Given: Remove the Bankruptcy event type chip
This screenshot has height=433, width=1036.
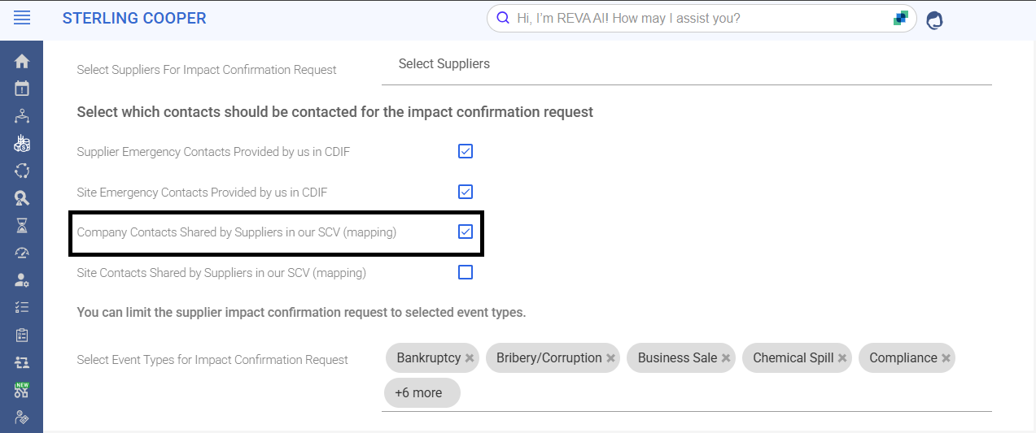Looking at the screenshot, I should point(470,358).
